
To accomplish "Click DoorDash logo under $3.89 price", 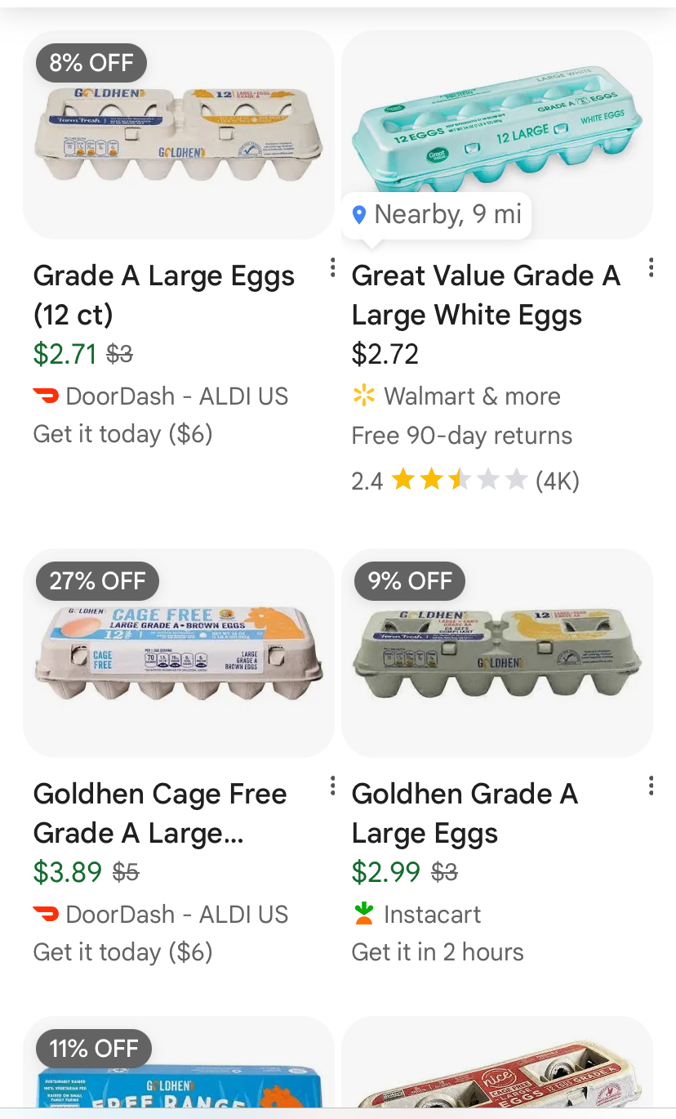I will (46, 914).
